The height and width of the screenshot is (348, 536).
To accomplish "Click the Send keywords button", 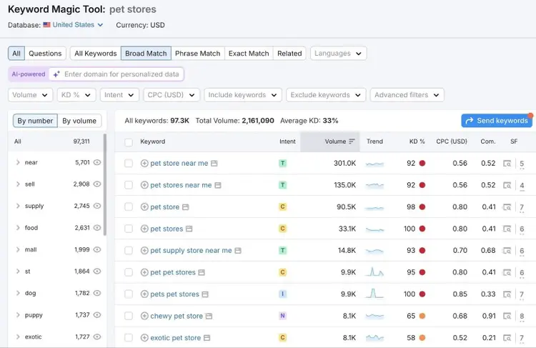I will [497, 121].
